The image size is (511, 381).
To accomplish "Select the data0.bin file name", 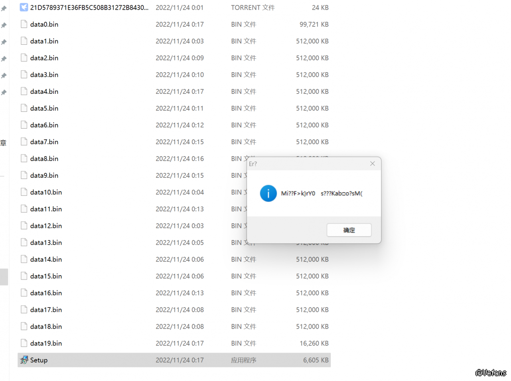I will click(x=44, y=24).
